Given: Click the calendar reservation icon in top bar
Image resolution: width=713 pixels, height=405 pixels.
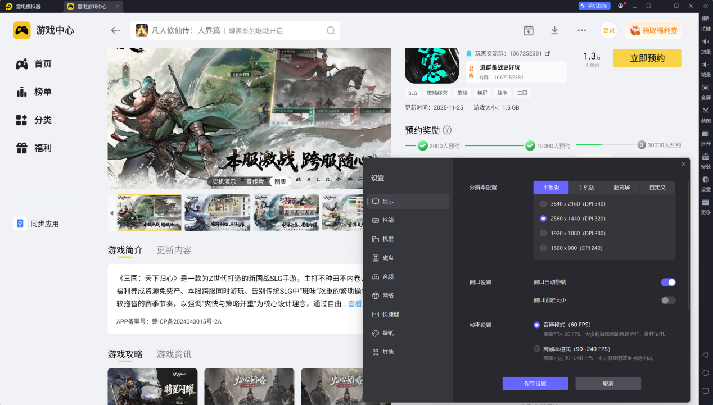Looking at the screenshot, I should (528, 30).
